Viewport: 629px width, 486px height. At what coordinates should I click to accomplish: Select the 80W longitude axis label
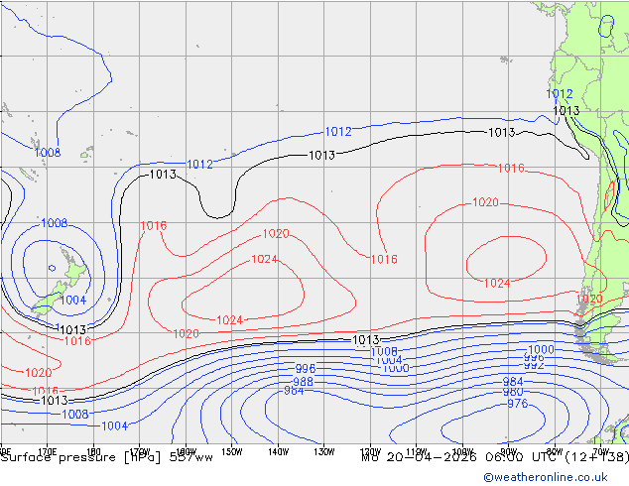click(555, 452)
